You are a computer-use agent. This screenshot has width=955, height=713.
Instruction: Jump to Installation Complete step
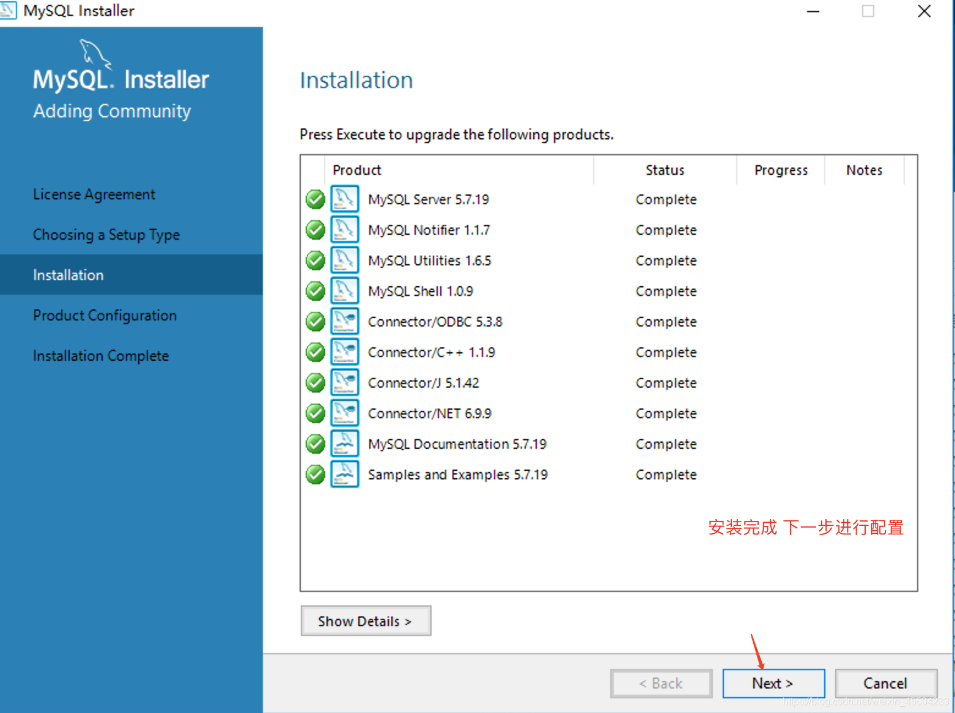tap(101, 356)
